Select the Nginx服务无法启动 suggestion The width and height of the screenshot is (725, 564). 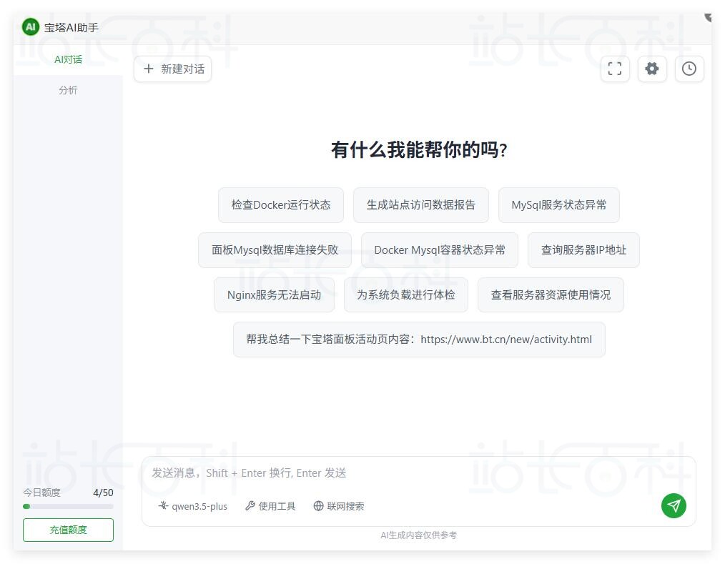click(x=274, y=295)
